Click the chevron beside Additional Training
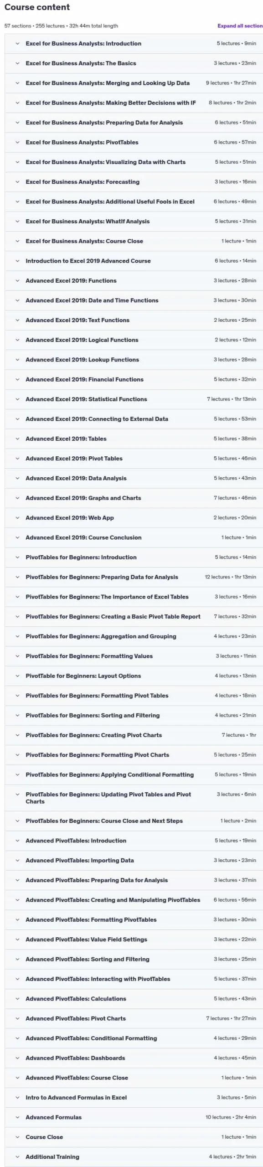This screenshot has width=263, height=1167. click(17, 1157)
